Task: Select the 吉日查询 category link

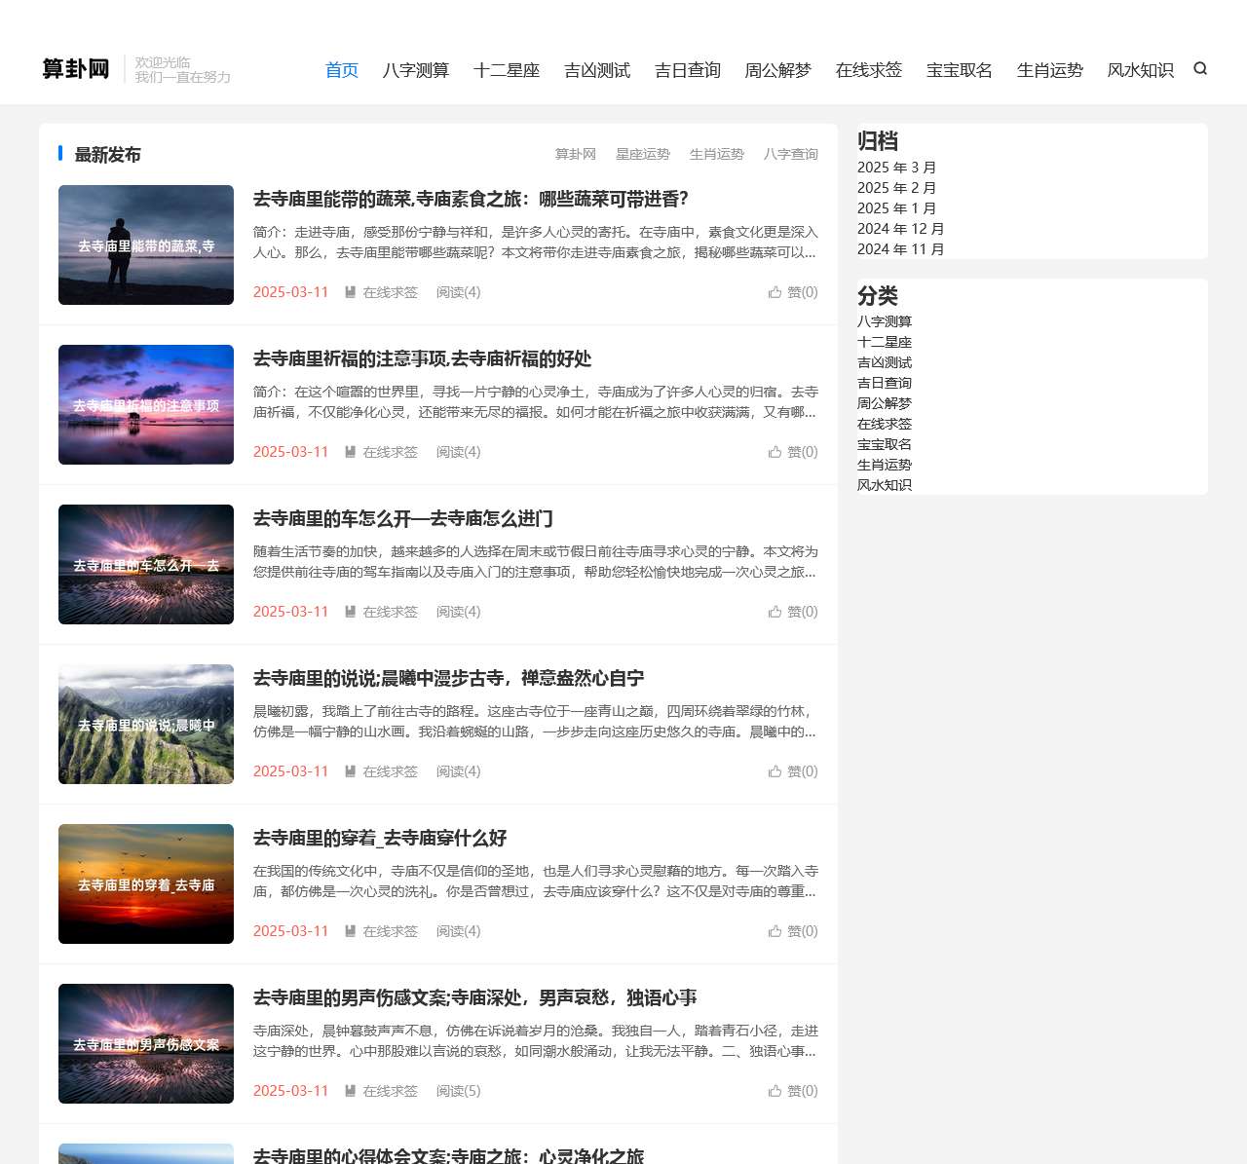Action: [x=885, y=382]
